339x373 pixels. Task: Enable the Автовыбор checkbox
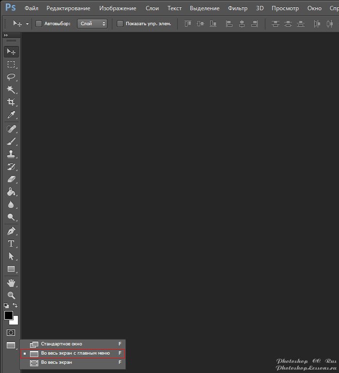tap(39, 23)
